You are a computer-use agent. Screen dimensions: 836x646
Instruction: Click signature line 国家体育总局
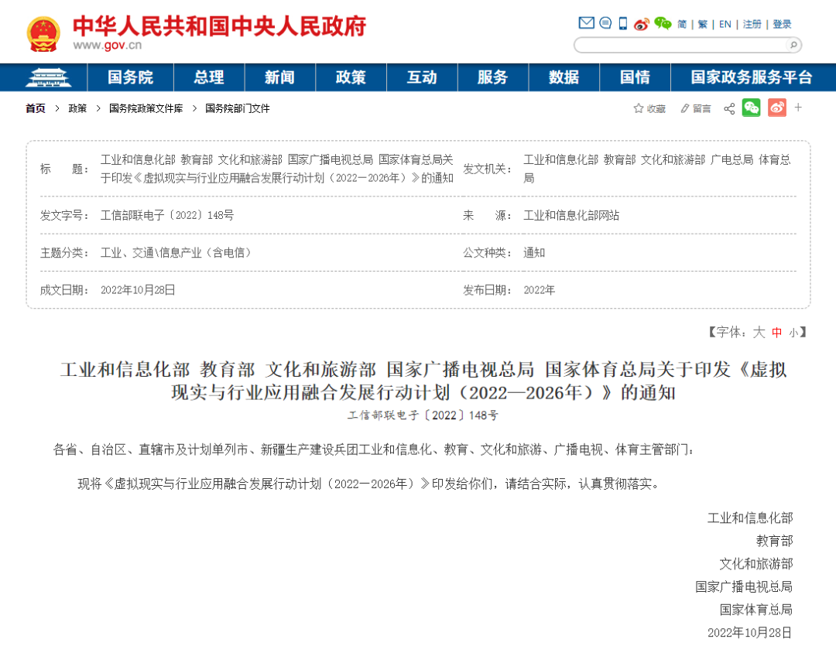[x=756, y=610]
